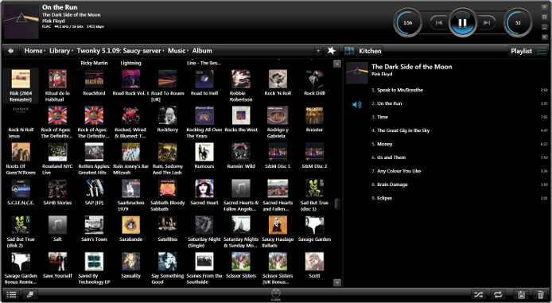Open the favorites star icon
This screenshot has height=303, width=552.
coord(331,51)
